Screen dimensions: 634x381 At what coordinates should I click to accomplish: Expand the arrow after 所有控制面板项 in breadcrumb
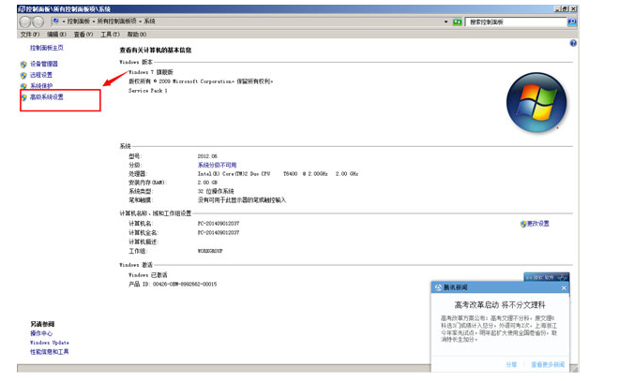139,21
